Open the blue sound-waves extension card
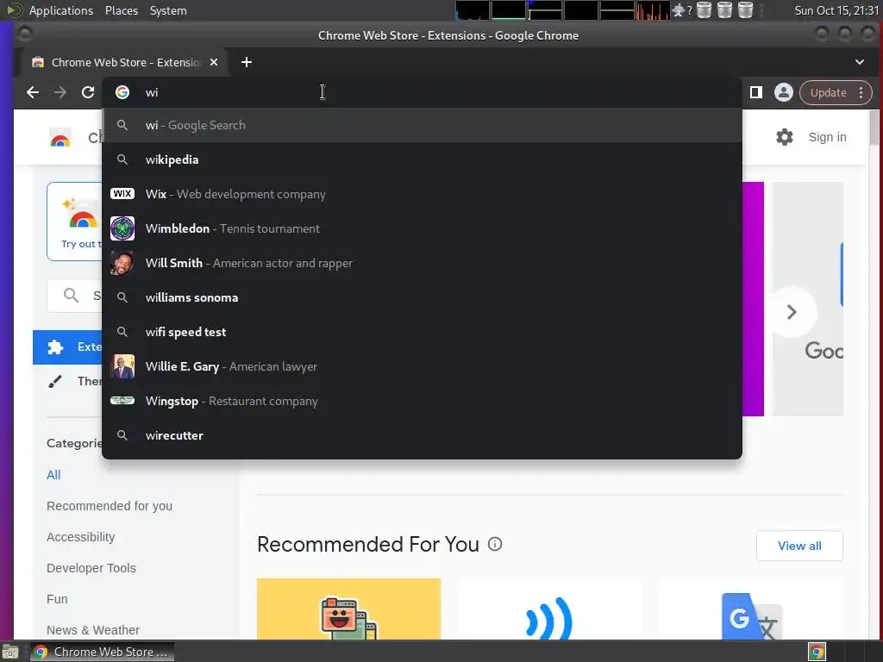 point(549,609)
